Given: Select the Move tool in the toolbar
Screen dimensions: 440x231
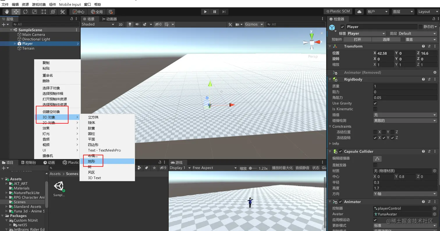Looking at the screenshot, I should (x=16, y=12).
